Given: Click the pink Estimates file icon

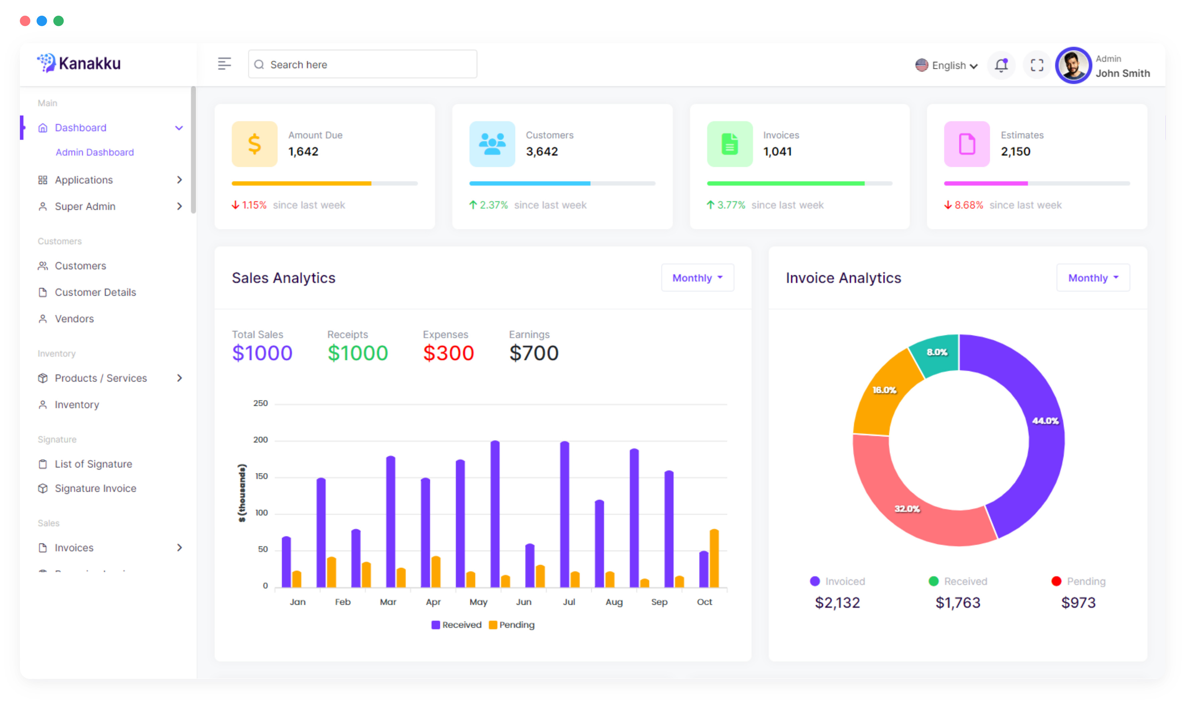Looking at the screenshot, I should 967,144.
